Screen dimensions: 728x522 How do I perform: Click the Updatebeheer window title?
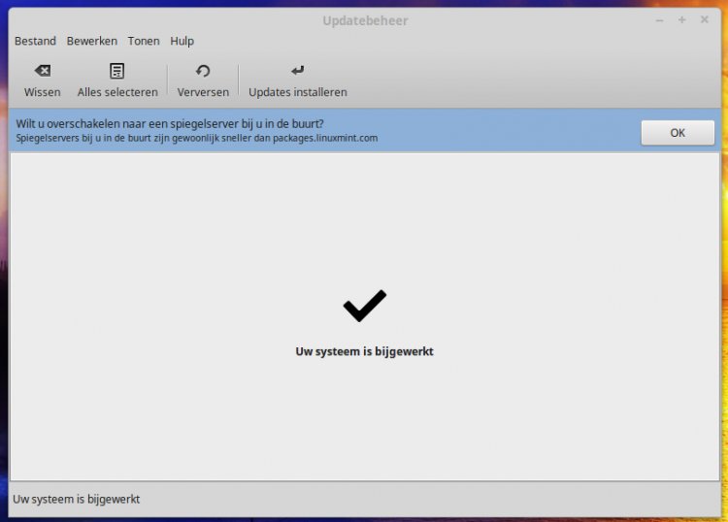(363, 20)
